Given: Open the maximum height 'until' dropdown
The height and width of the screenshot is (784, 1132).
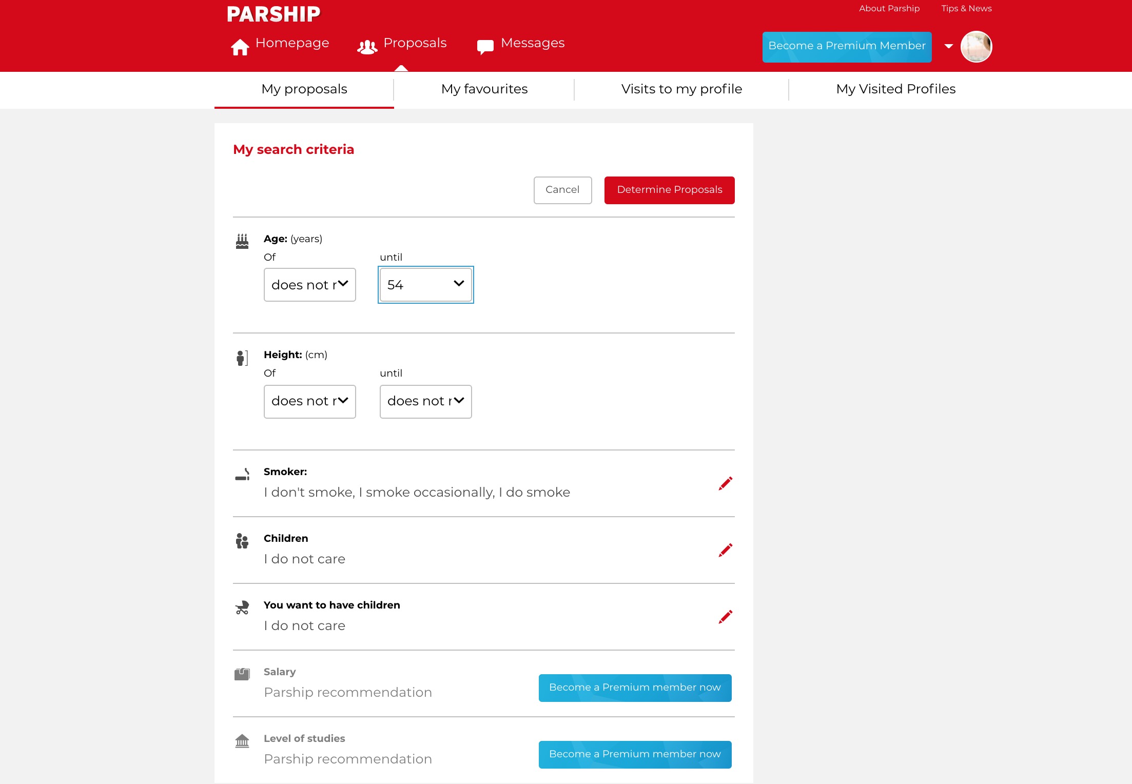Looking at the screenshot, I should click(x=425, y=401).
